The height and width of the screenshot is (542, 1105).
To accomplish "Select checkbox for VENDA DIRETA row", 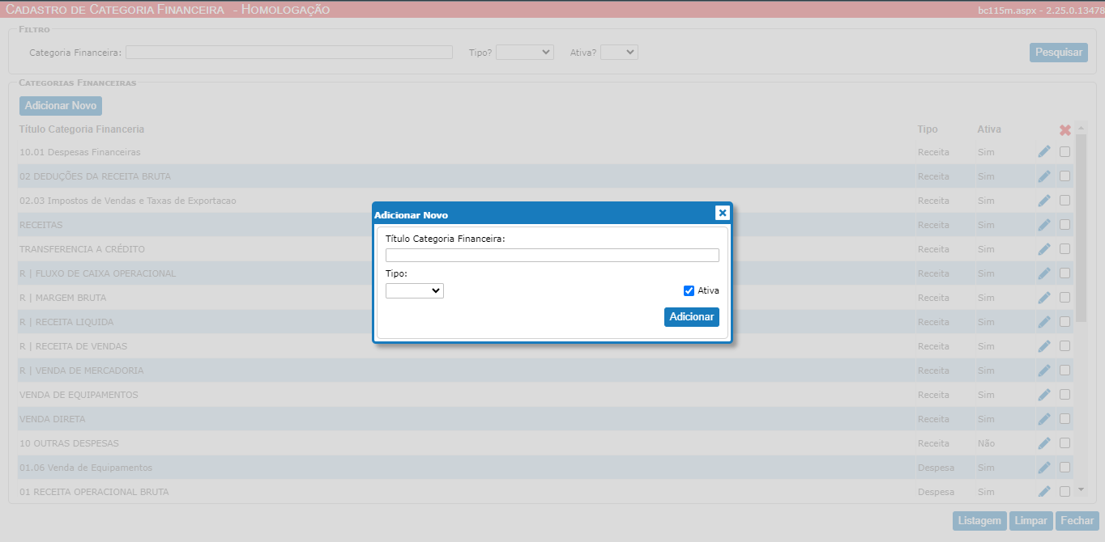I will [1065, 418].
